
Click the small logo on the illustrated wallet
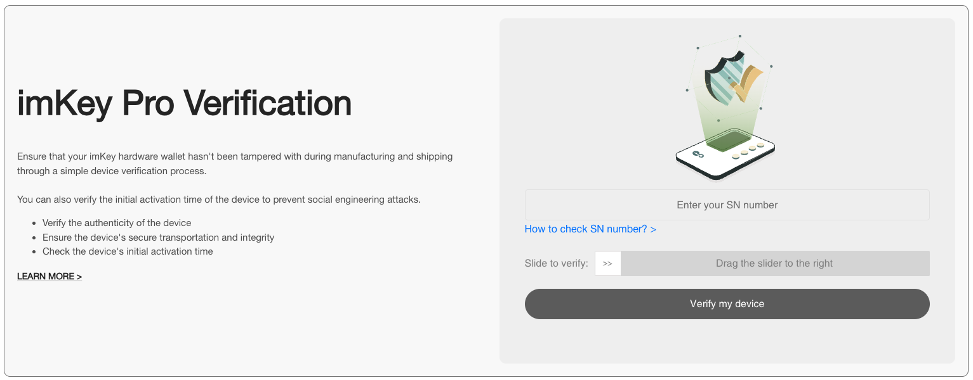(x=698, y=153)
